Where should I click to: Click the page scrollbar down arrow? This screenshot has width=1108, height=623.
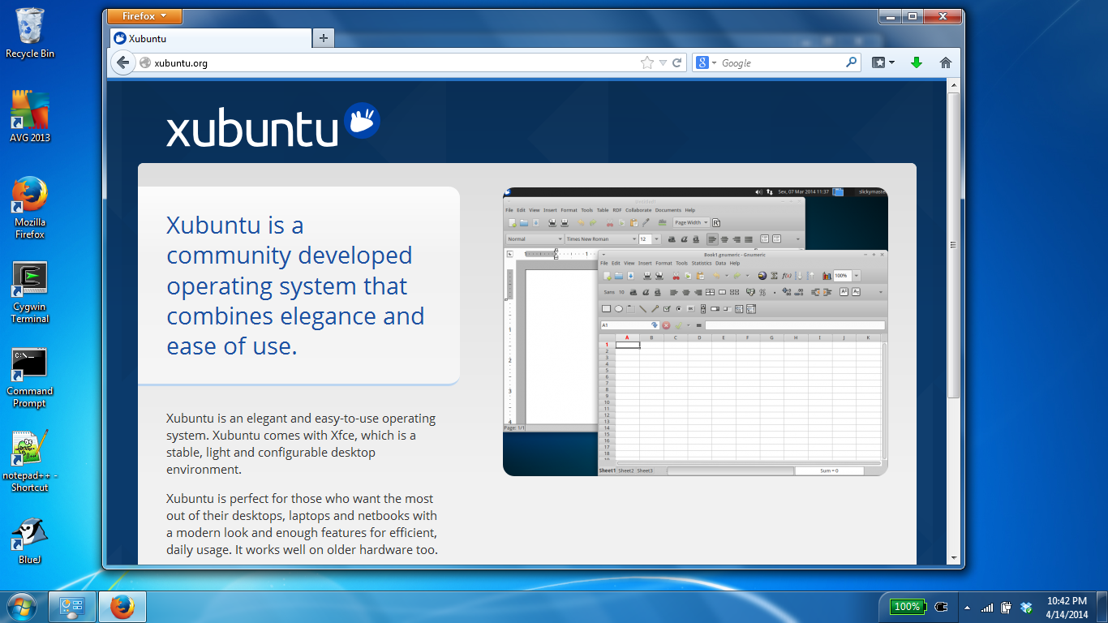click(x=954, y=557)
